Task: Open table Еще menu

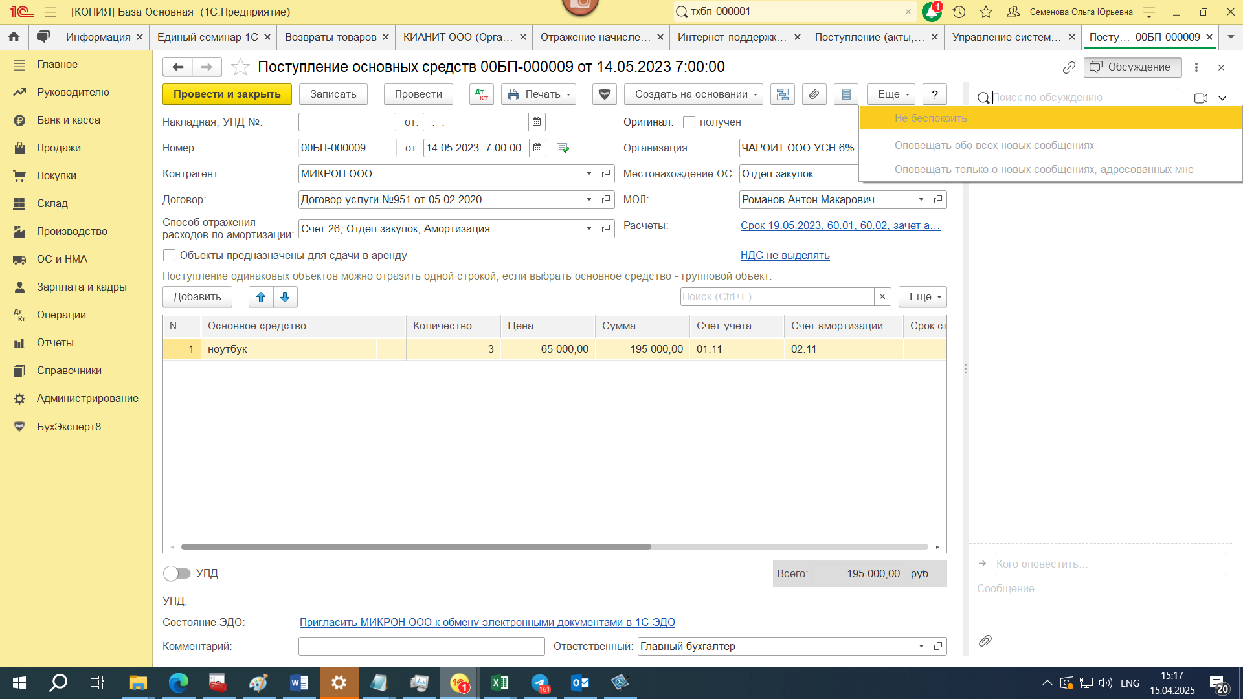Action: click(x=923, y=297)
